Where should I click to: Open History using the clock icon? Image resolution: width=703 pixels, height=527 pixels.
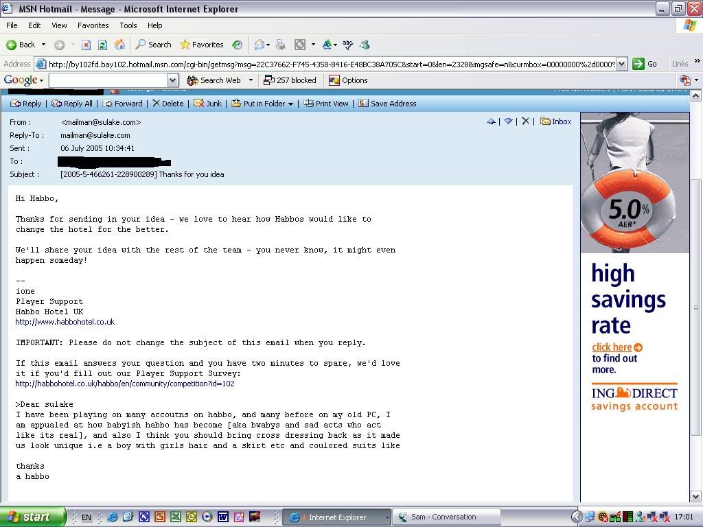pyautogui.click(x=237, y=45)
